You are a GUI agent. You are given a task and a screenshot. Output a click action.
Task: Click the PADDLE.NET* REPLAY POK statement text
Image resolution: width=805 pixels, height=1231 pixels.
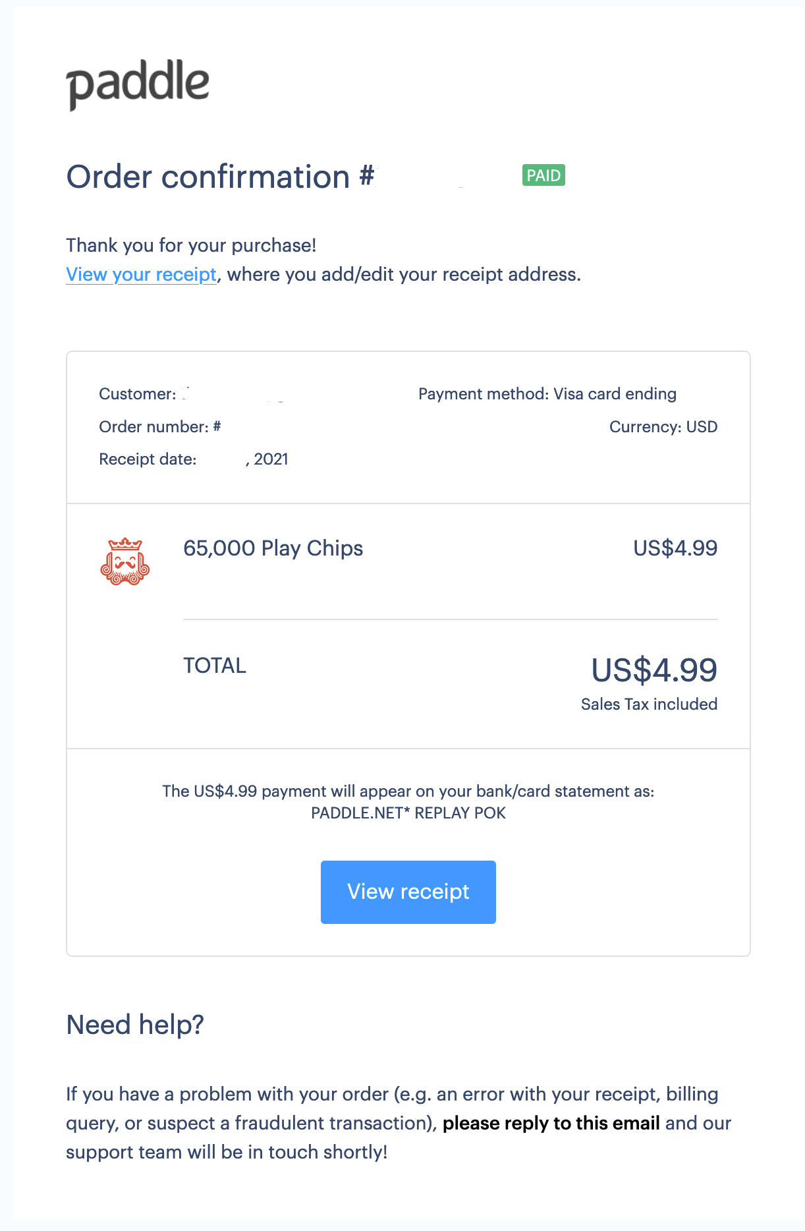(x=408, y=813)
